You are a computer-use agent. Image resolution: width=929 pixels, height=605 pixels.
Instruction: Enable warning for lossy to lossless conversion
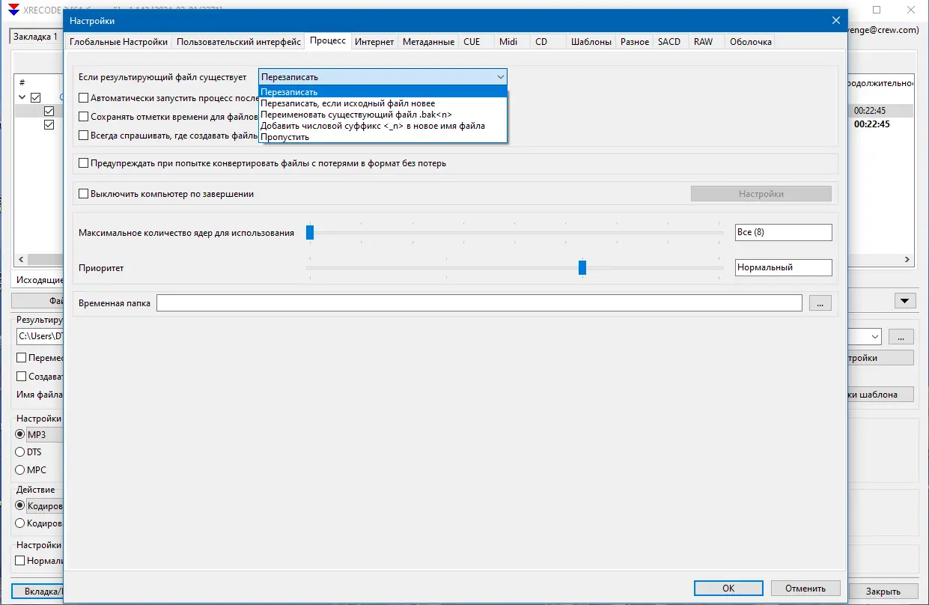84,163
